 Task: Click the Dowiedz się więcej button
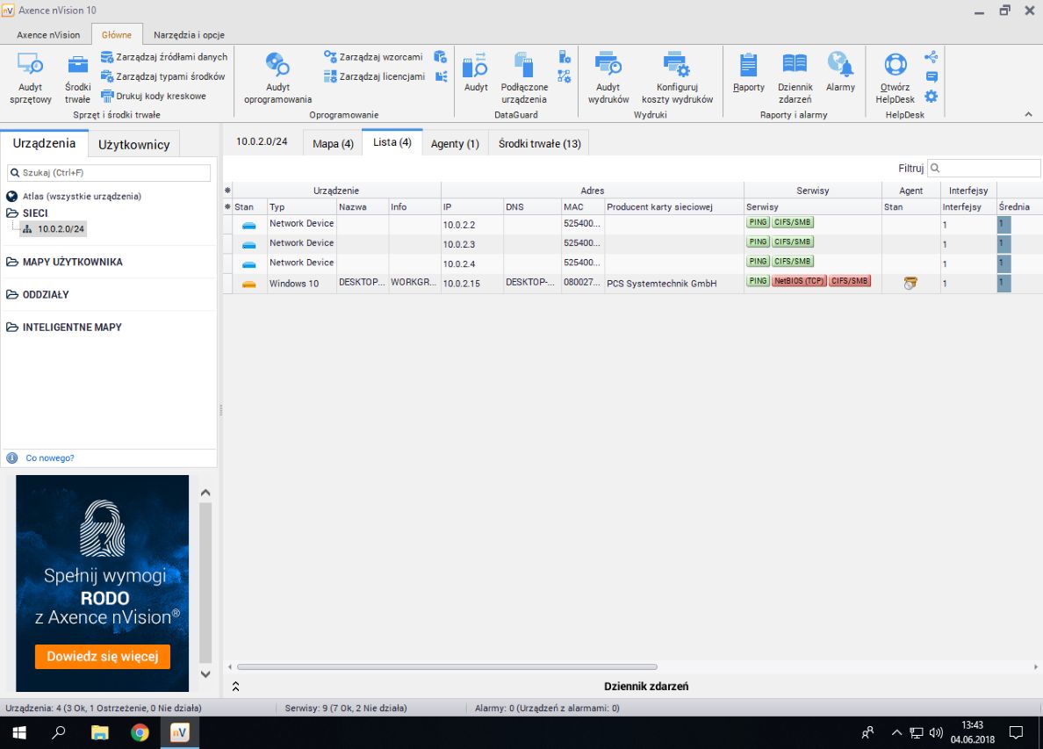pyautogui.click(x=102, y=656)
